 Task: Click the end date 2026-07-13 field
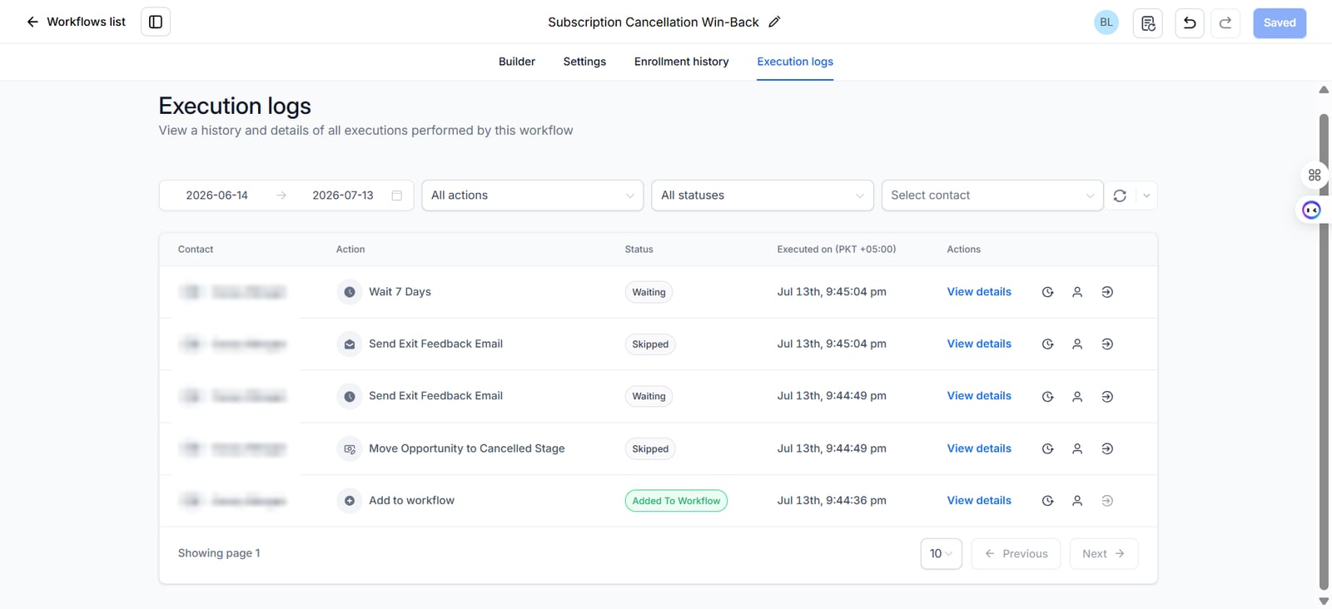[x=343, y=196]
